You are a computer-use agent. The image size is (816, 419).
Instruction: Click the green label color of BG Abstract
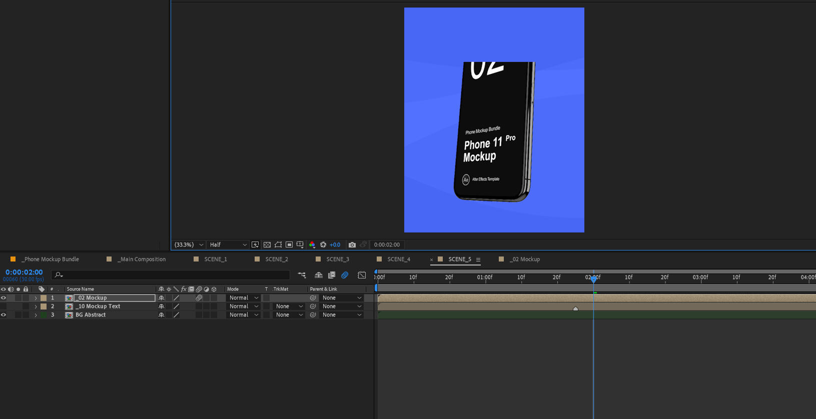pyautogui.click(x=44, y=315)
